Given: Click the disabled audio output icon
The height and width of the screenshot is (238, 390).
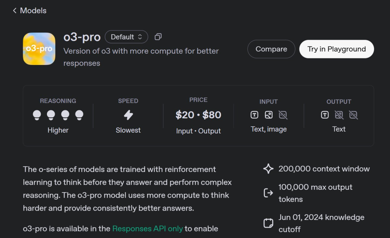Looking at the screenshot, I should tap(353, 115).
